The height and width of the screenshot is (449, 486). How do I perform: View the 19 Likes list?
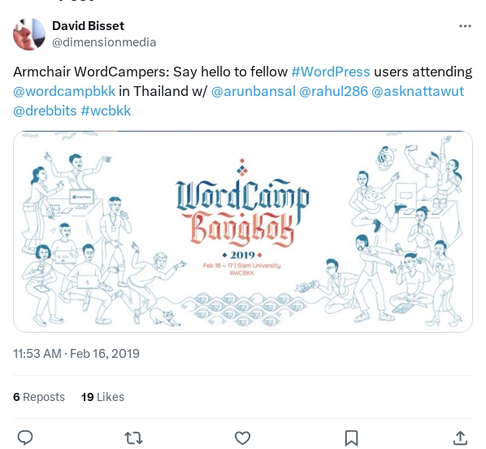coord(102,397)
